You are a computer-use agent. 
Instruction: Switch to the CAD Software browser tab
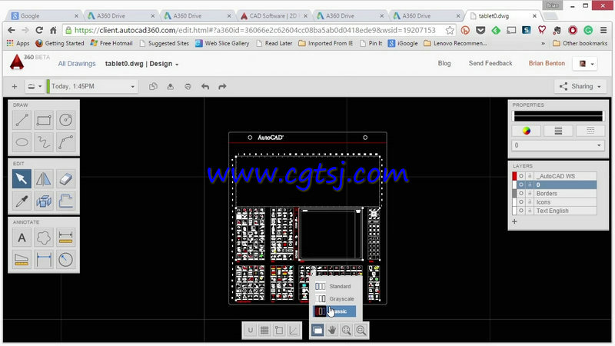point(274,15)
